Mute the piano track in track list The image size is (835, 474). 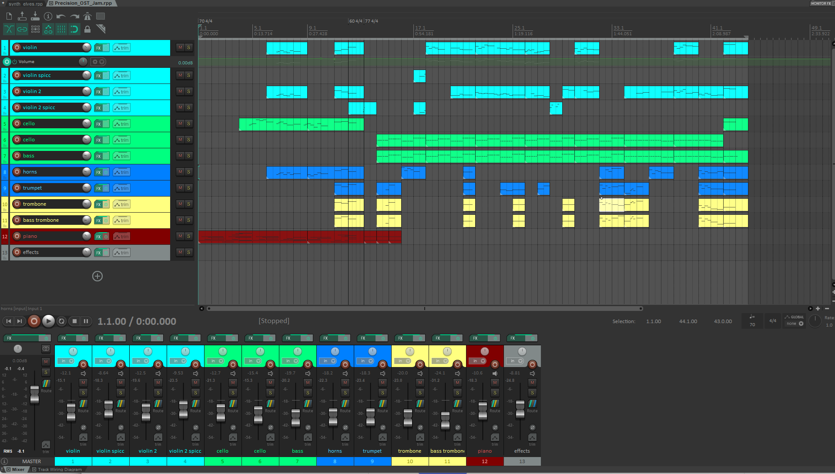180,236
